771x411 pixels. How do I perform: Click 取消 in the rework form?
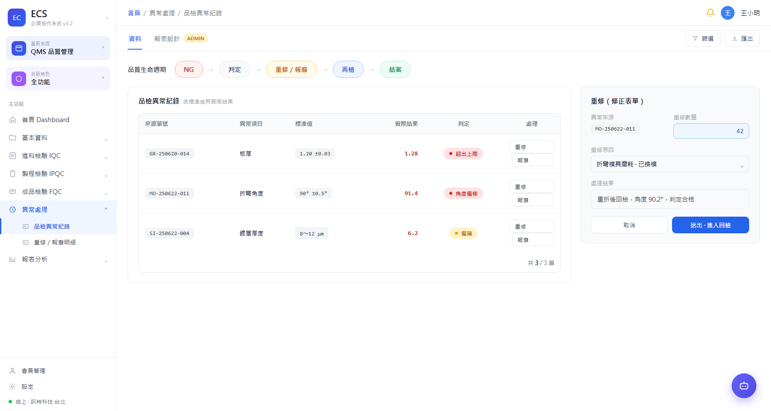[629, 225]
